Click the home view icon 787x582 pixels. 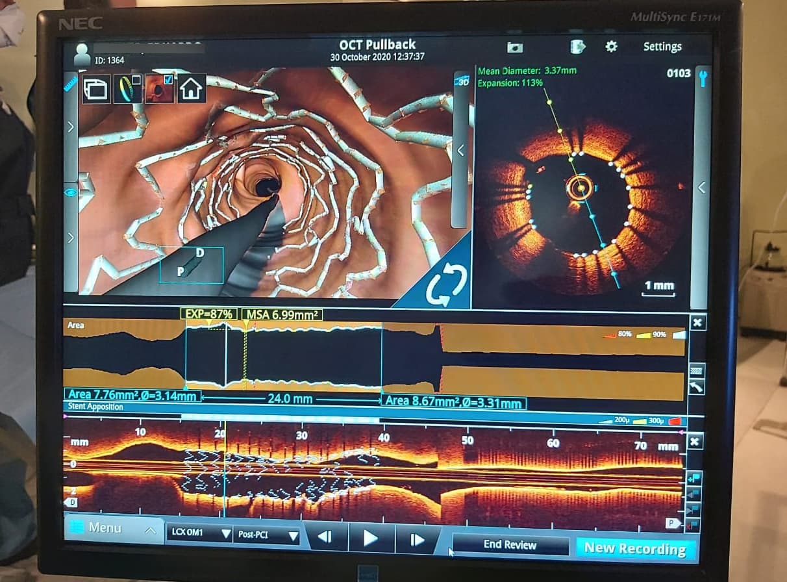[191, 89]
